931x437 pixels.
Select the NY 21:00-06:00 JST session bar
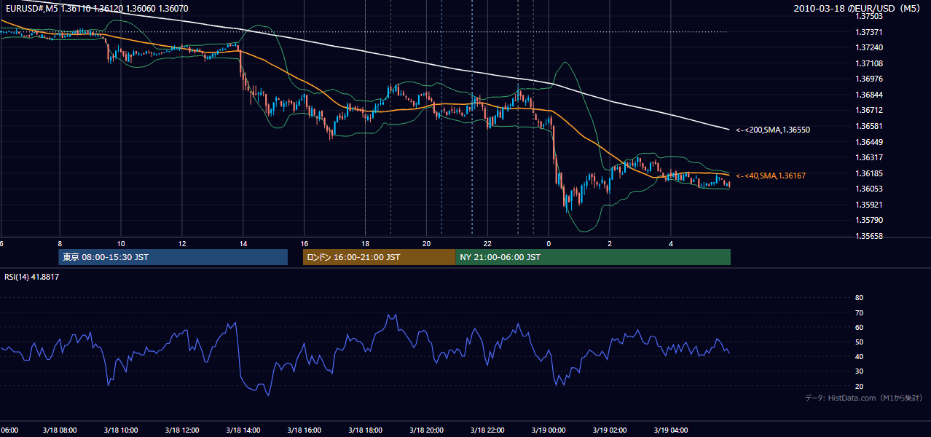[593, 257]
